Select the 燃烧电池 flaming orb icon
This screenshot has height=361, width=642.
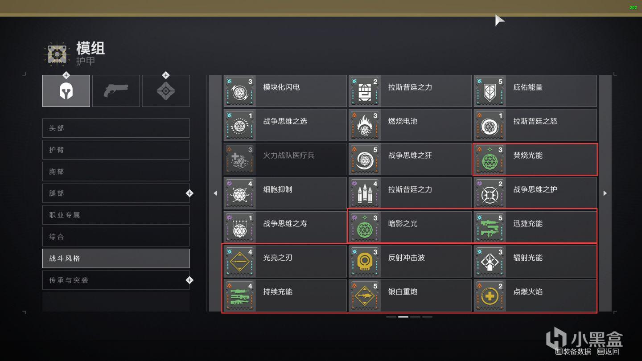[x=366, y=125]
